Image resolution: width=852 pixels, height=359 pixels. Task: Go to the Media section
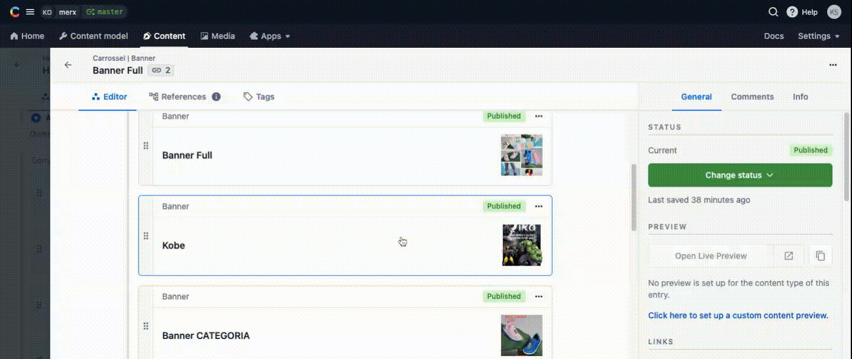click(217, 36)
